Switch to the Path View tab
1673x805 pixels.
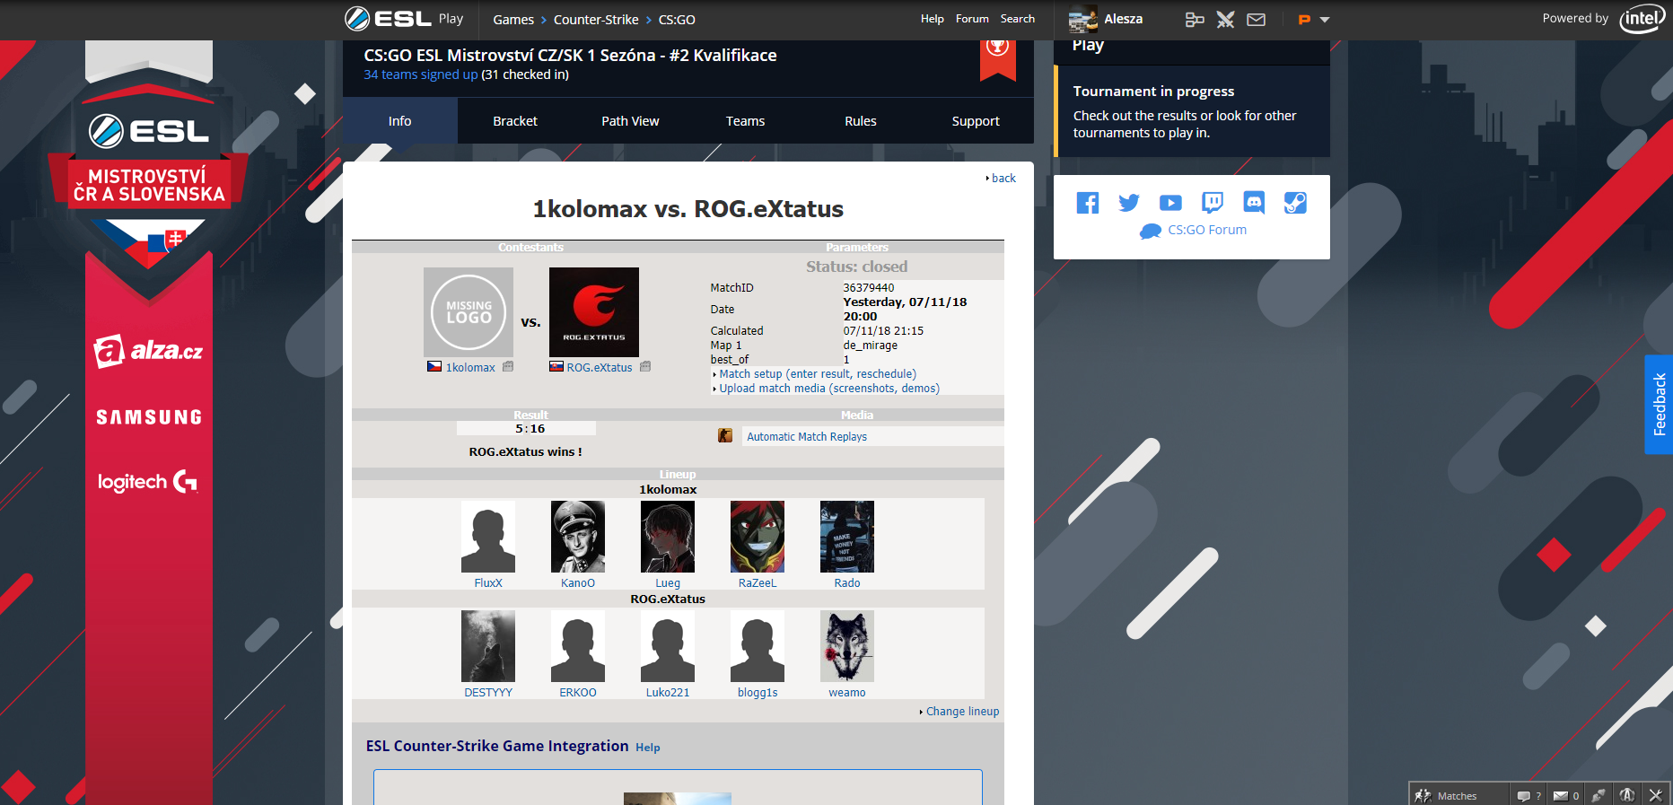[630, 121]
